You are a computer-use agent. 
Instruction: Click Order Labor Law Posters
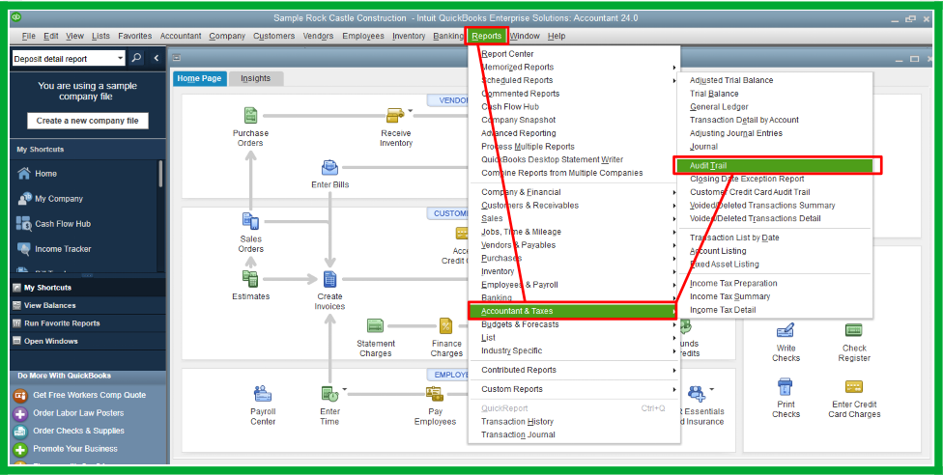pos(78,413)
